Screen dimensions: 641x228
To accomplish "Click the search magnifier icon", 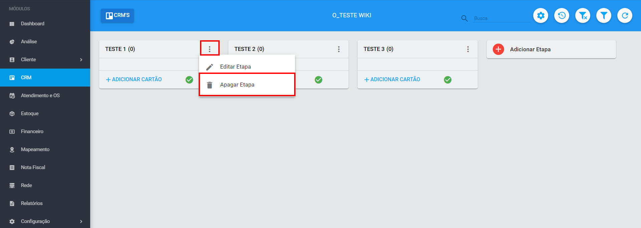I will pyautogui.click(x=464, y=18).
